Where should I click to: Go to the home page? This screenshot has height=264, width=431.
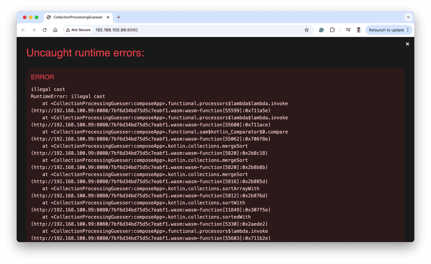(x=55, y=30)
